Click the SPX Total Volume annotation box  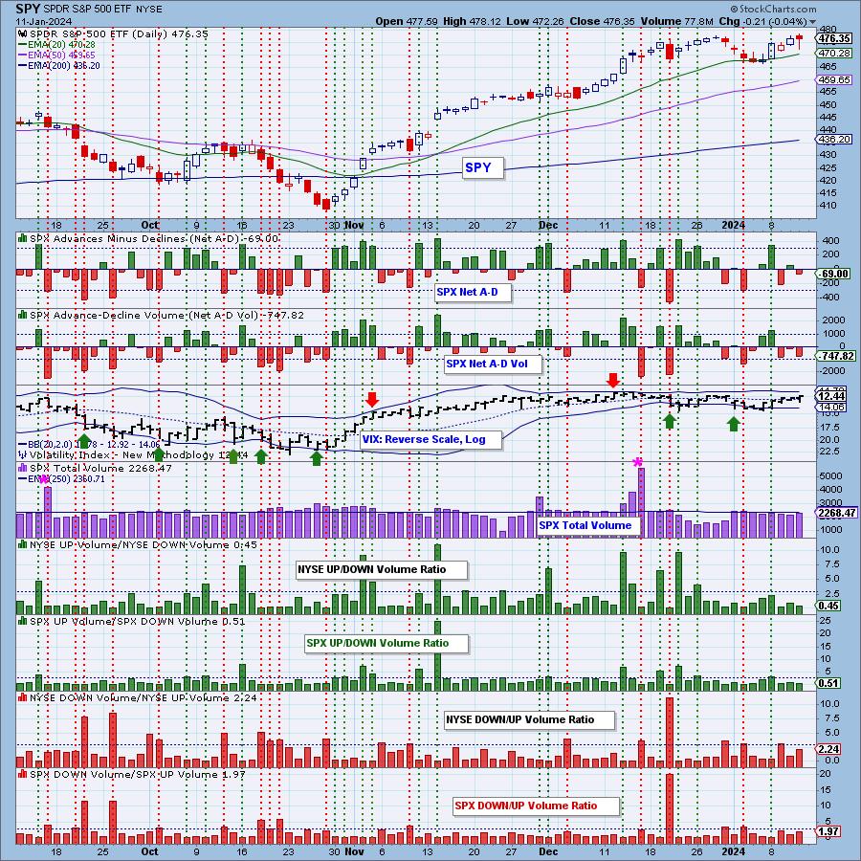tap(588, 525)
